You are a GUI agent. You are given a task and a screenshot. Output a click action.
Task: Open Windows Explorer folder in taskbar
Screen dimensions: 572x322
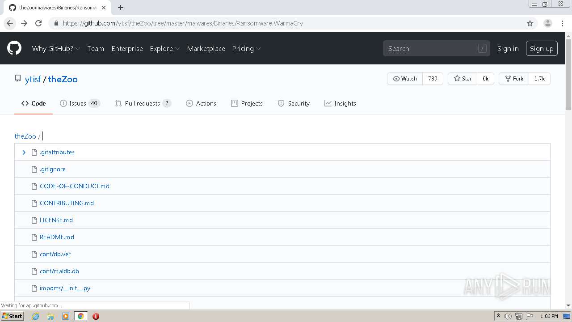tap(50, 316)
